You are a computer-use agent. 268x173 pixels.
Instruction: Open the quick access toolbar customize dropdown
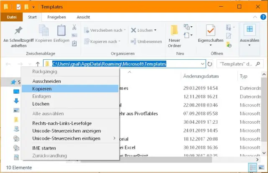click(x=33, y=7)
